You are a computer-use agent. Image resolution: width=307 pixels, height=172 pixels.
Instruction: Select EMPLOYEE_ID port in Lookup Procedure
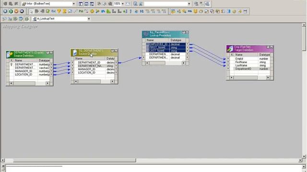pos(158,44)
